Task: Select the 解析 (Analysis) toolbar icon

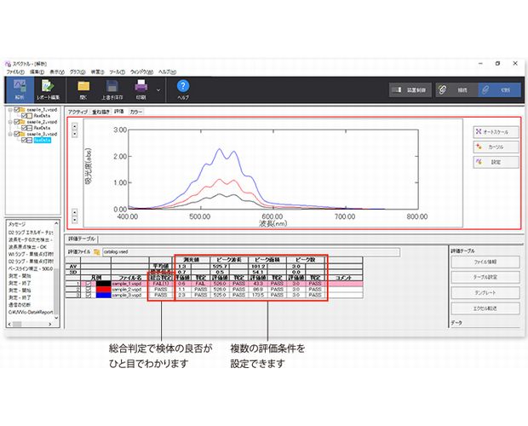Action: [20, 89]
